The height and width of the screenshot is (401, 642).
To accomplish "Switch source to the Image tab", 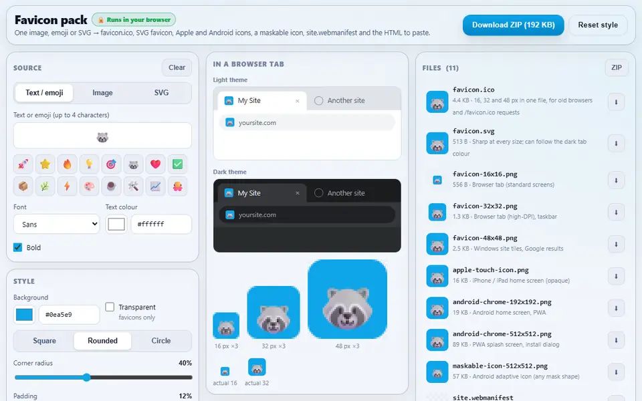I will [x=102, y=93].
